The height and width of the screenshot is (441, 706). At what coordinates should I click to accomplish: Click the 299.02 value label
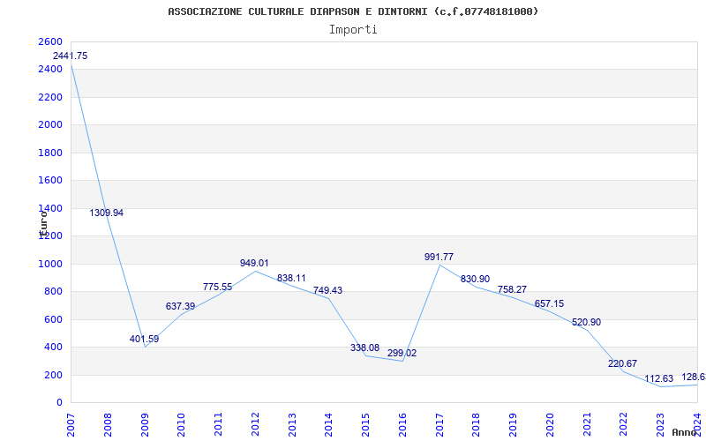tap(402, 354)
